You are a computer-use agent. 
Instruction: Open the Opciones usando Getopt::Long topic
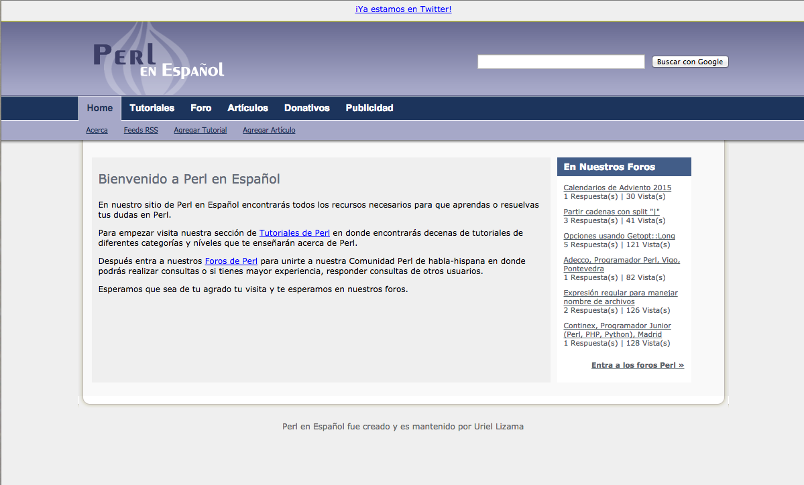point(619,235)
